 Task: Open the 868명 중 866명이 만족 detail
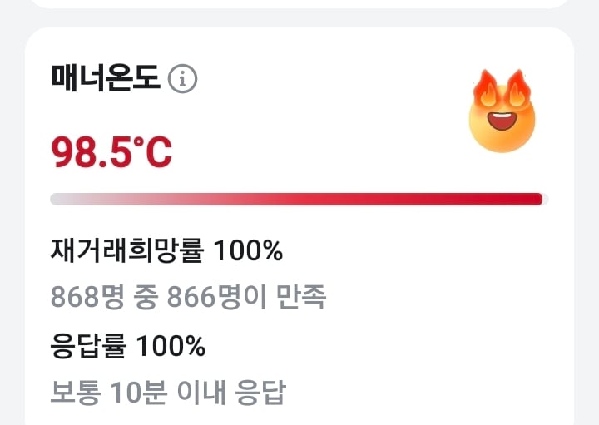[x=188, y=297]
